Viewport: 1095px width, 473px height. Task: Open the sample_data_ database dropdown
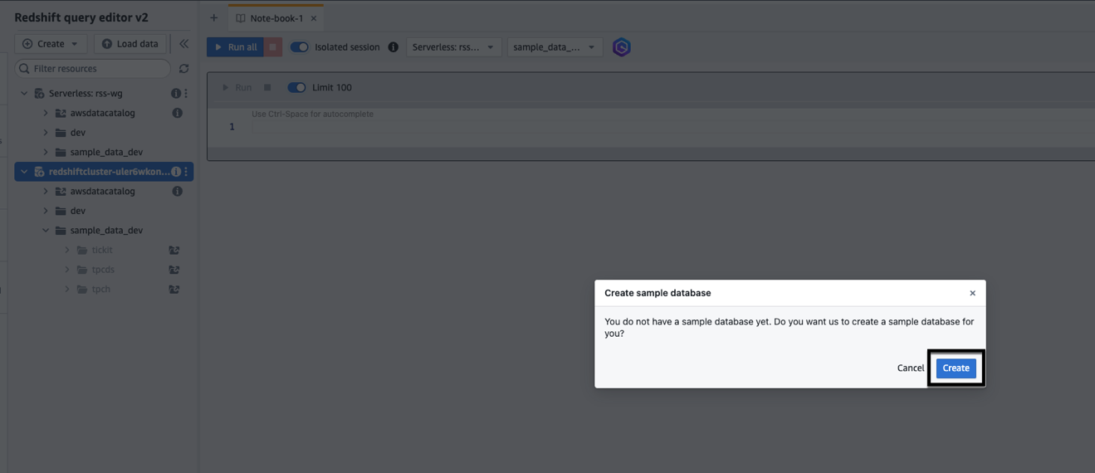(555, 47)
